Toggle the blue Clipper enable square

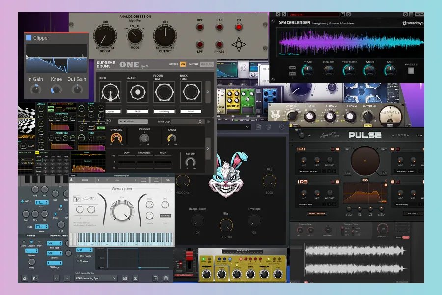pyautogui.click(x=28, y=37)
